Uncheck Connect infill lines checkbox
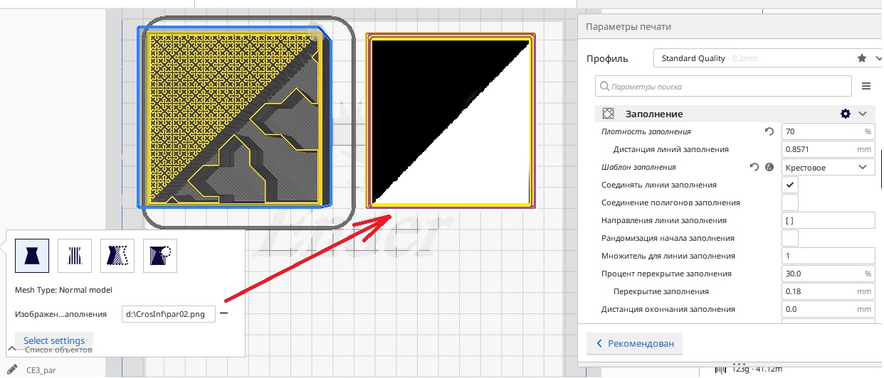Image resolution: width=884 pixels, height=378 pixels. click(x=790, y=185)
